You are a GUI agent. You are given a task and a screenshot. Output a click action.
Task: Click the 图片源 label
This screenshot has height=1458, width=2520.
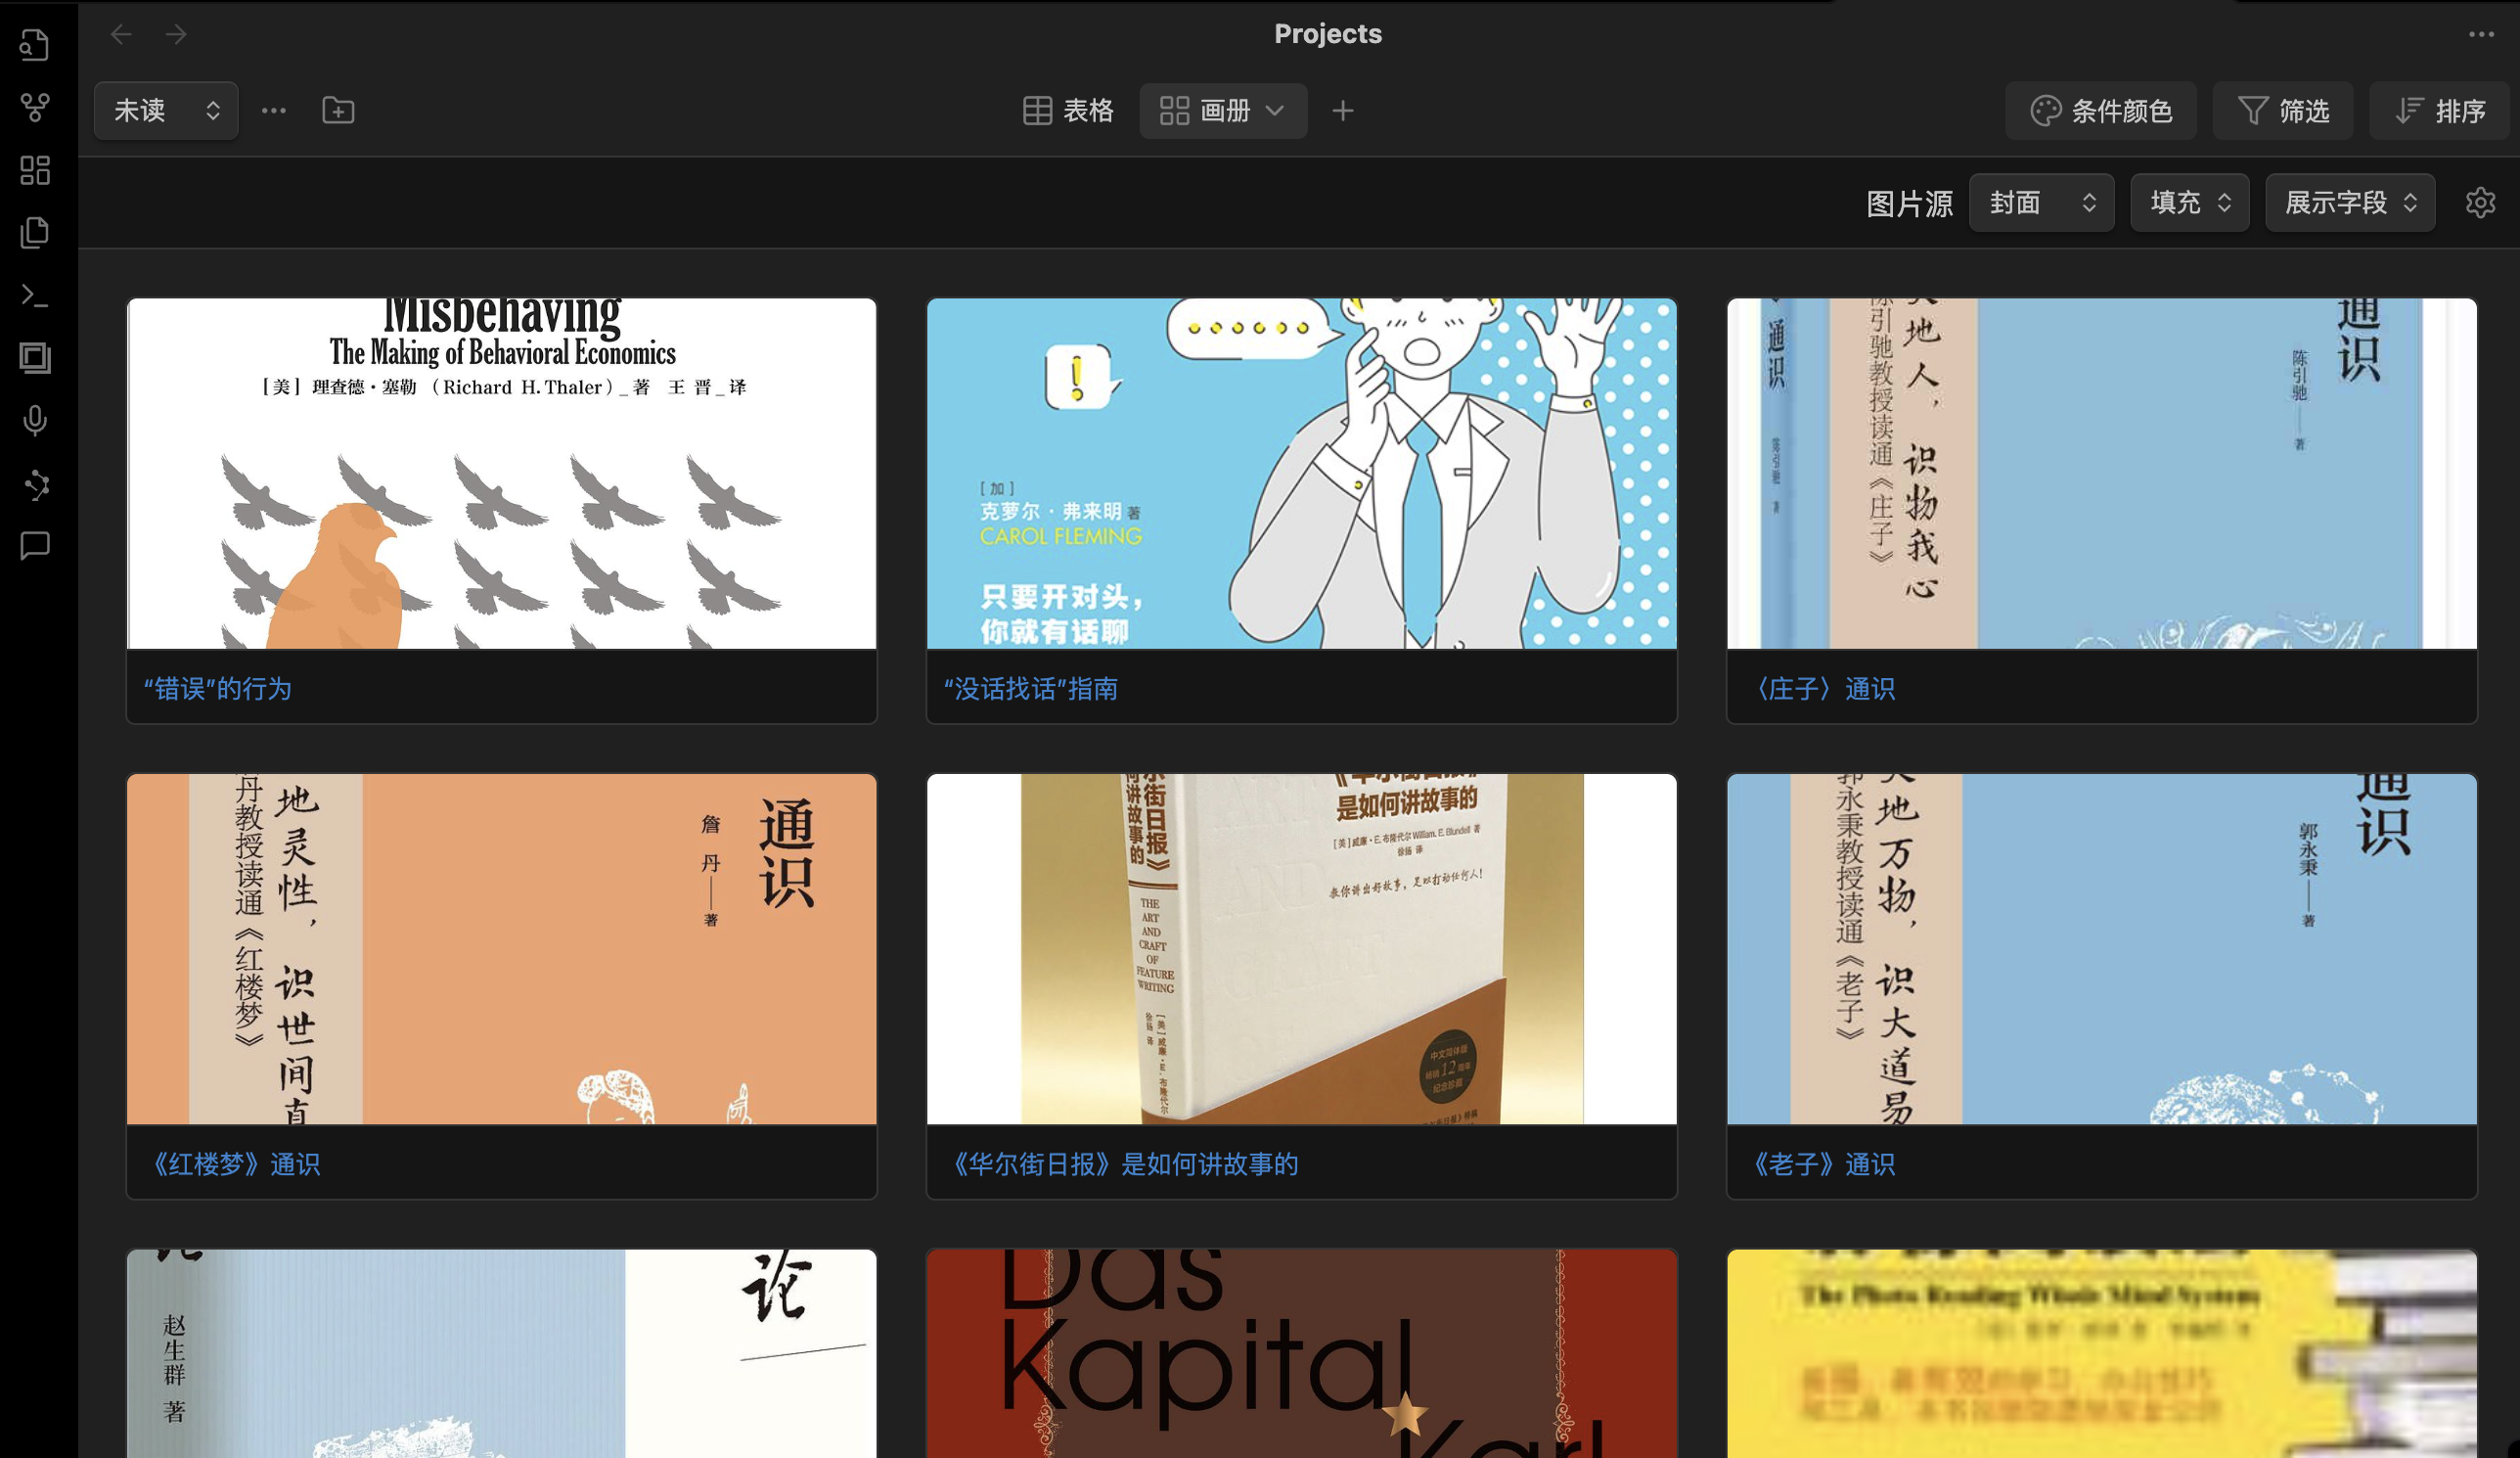[1909, 204]
